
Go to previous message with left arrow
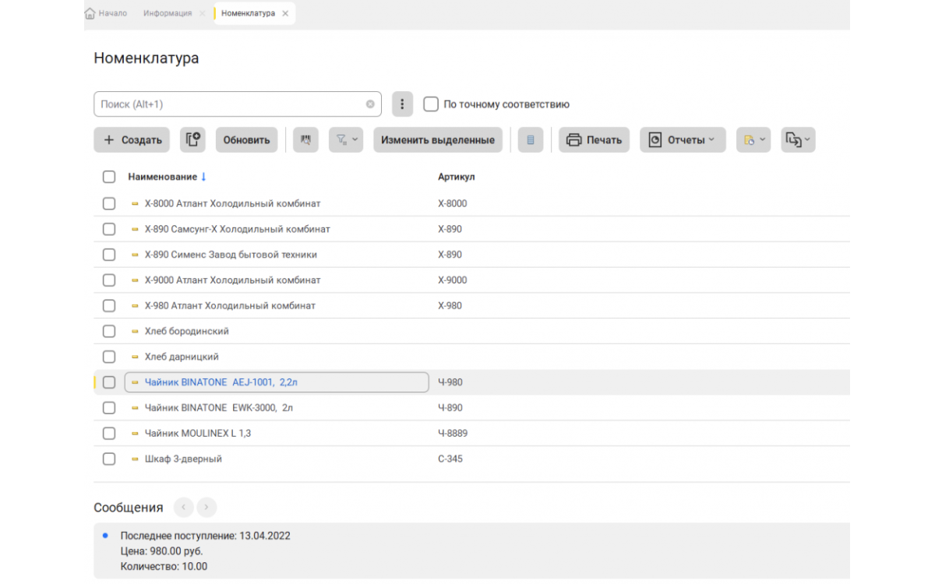[x=184, y=508]
